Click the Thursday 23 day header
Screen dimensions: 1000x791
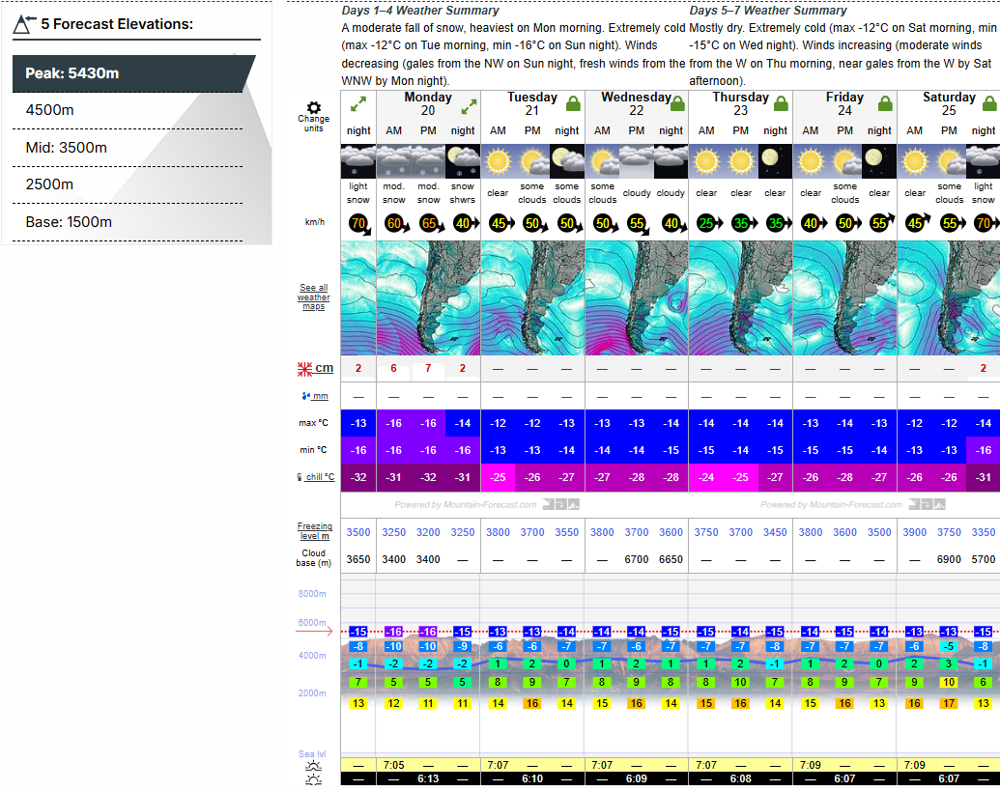click(x=740, y=104)
